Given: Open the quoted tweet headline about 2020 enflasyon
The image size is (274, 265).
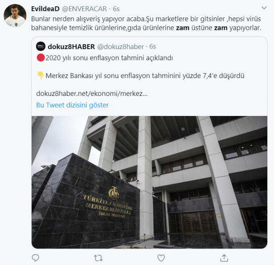Looking at the screenshot, I should (109, 58).
